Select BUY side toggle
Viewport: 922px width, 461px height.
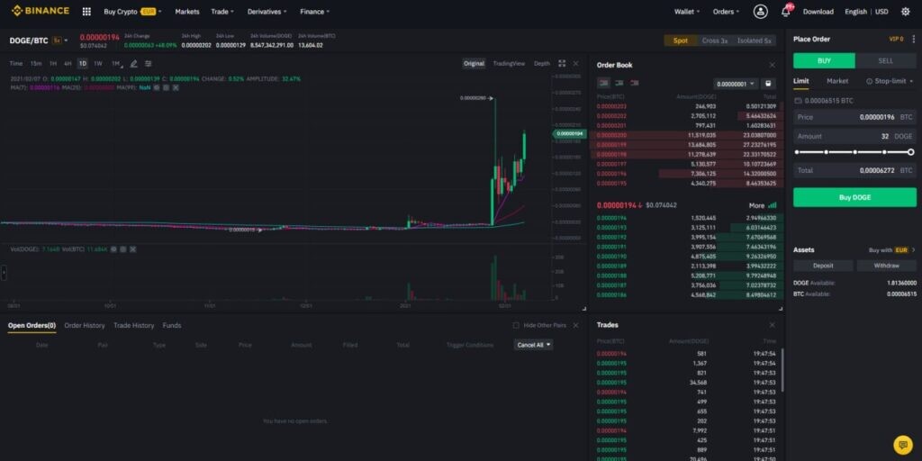(x=824, y=60)
